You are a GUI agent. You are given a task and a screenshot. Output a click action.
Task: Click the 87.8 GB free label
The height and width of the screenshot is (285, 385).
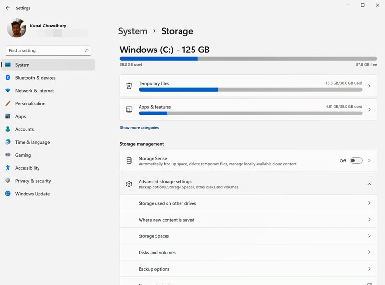(x=366, y=64)
